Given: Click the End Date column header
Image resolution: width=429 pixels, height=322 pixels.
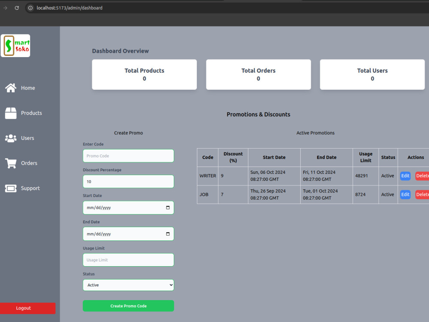Looking at the screenshot, I should click(x=326, y=158).
